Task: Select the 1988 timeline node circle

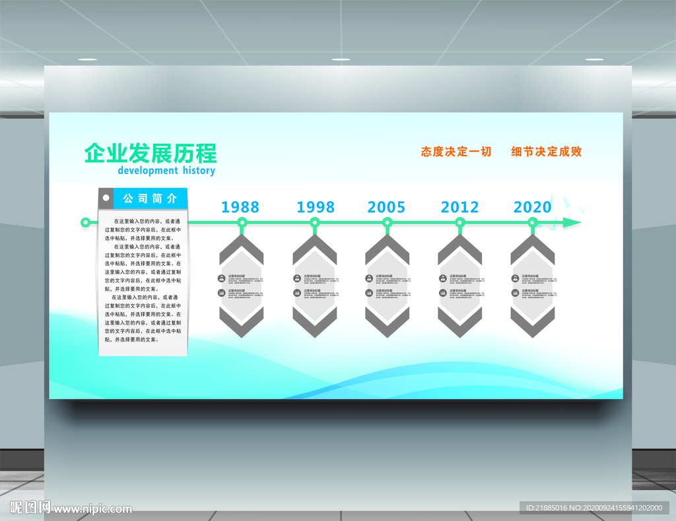Action: tap(242, 223)
